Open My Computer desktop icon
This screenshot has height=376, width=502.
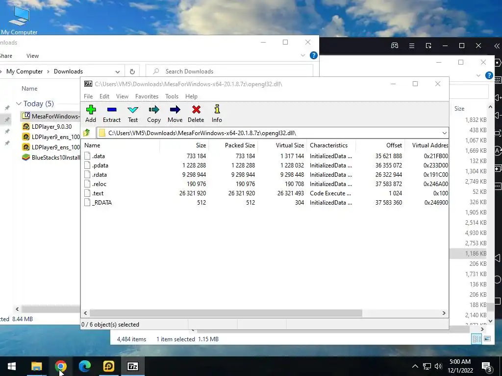click(19, 20)
